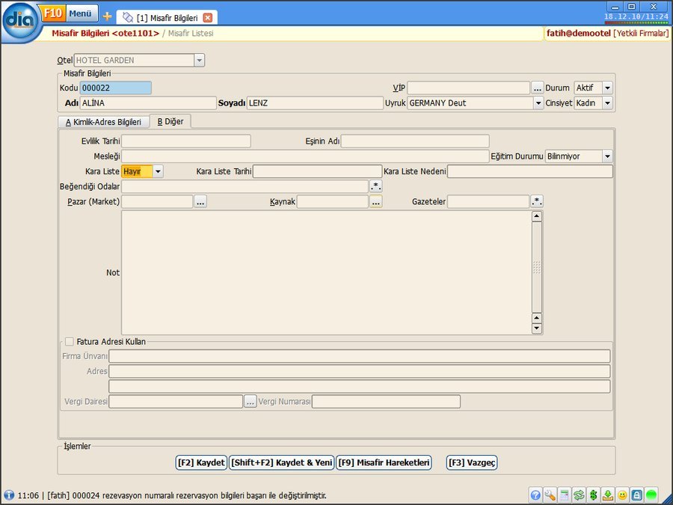The width and height of the screenshot is (673, 505).
Task: Click the Firma Ünvanı input field
Action: pyautogui.click(x=360, y=356)
